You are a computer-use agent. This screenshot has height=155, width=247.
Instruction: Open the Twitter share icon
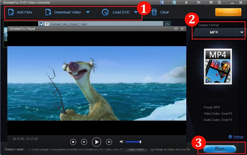(x=174, y=2)
